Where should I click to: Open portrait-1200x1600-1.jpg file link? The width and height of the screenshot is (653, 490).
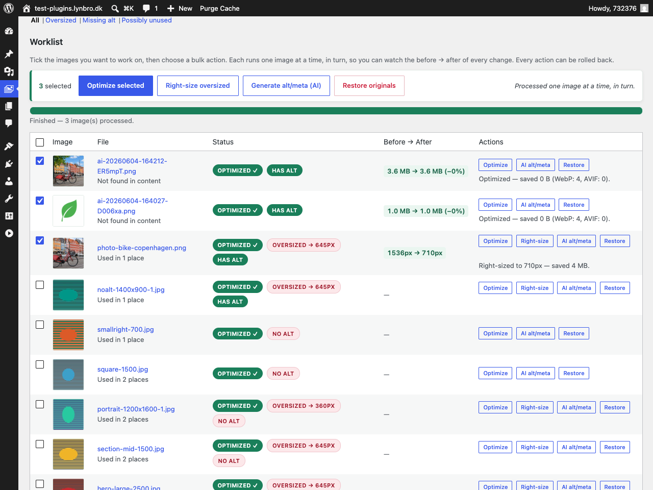tap(136, 409)
